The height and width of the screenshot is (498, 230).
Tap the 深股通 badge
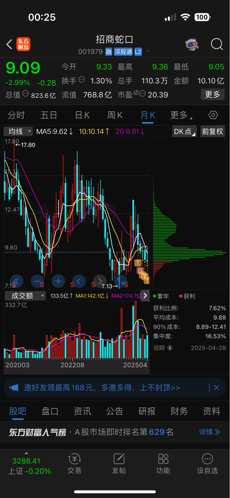(123, 52)
